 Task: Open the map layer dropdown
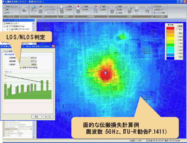(x=166, y=10)
